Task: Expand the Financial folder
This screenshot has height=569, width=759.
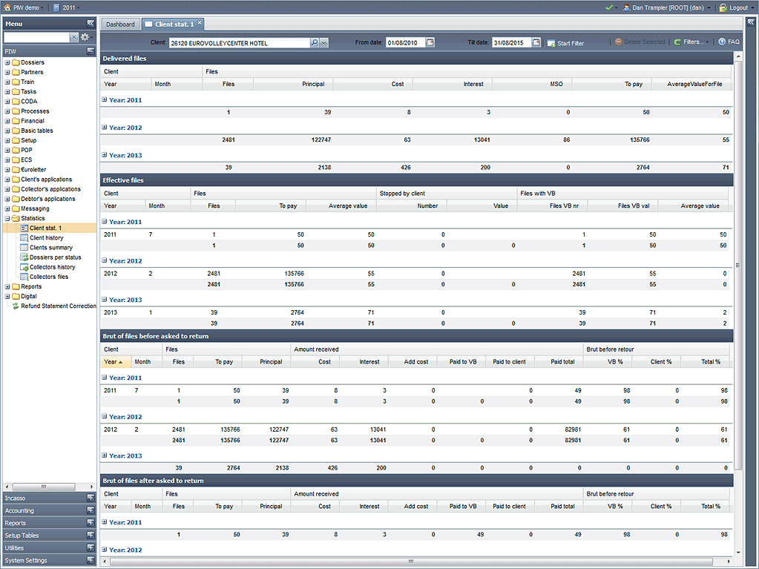Action: click(7, 121)
